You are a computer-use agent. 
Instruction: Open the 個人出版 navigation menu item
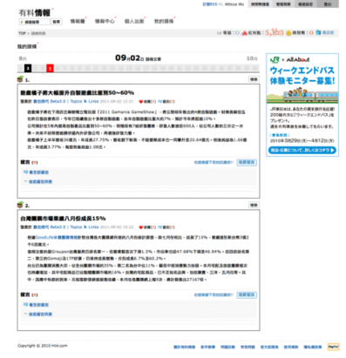(134, 21)
